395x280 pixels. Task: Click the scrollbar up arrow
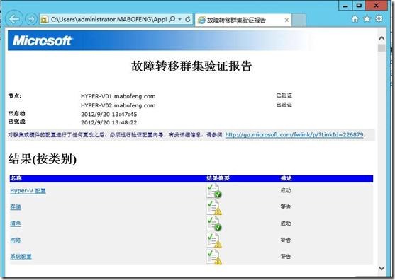pyautogui.click(x=382, y=38)
